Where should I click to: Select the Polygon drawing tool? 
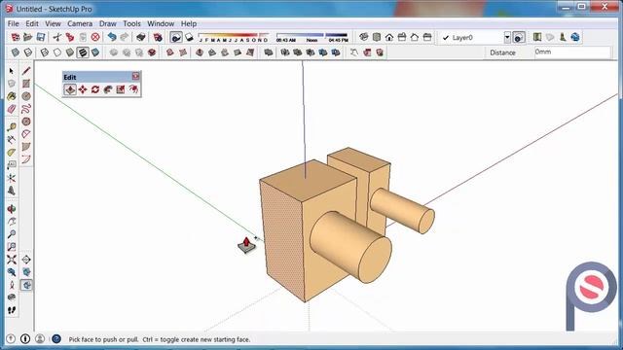(x=26, y=122)
